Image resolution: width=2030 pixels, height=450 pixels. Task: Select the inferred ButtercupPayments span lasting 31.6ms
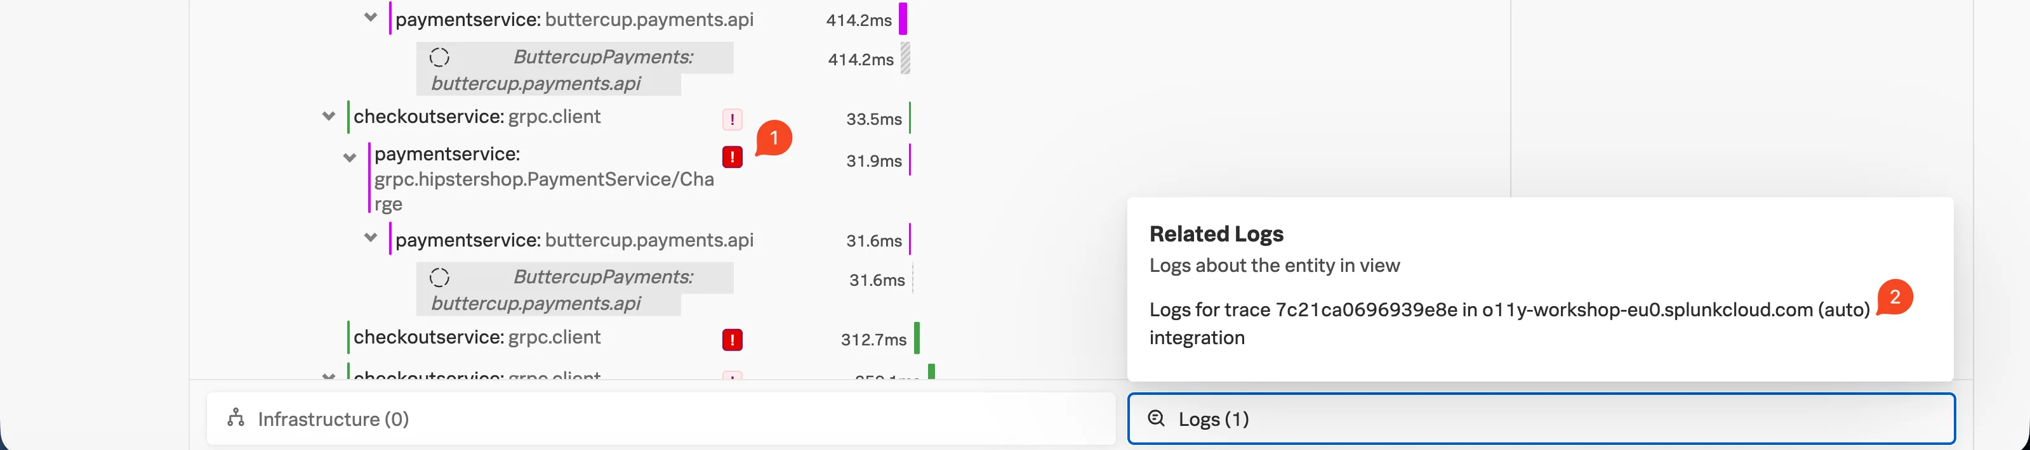(x=575, y=290)
